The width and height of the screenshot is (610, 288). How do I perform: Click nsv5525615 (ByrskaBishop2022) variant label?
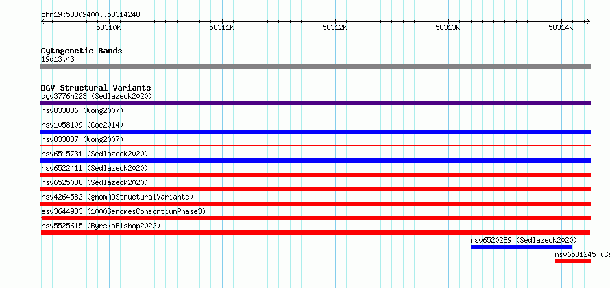[x=101, y=226]
